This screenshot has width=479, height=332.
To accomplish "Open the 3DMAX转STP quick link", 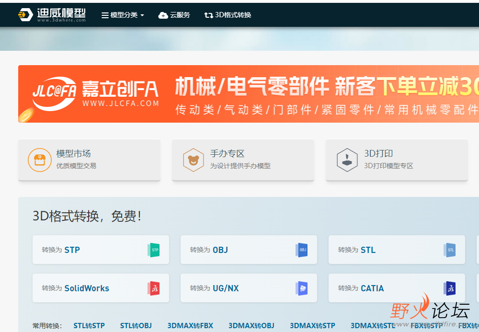I will [x=312, y=326].
